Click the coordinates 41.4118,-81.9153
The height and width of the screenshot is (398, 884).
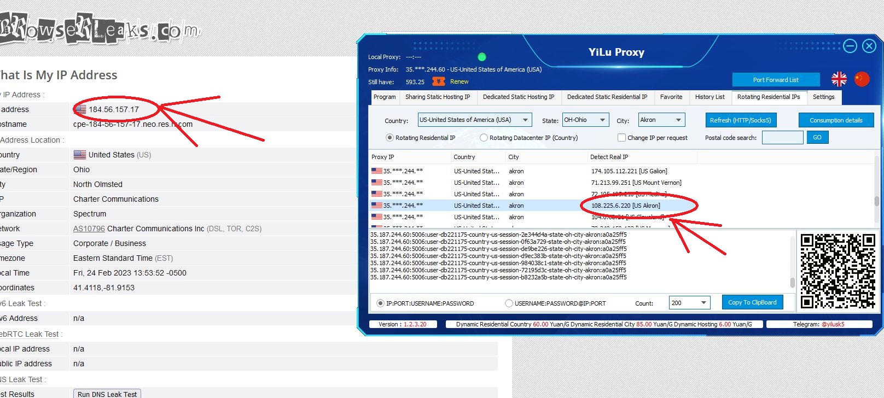click(x=104, y=288)
